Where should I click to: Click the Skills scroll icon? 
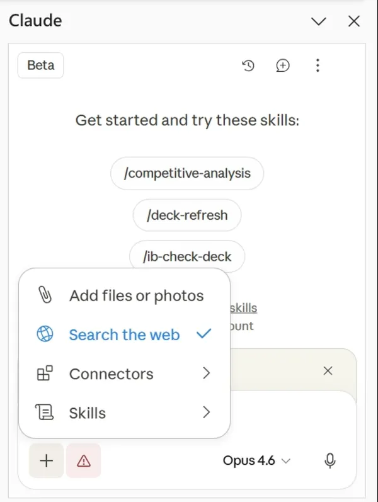(45, 413)
